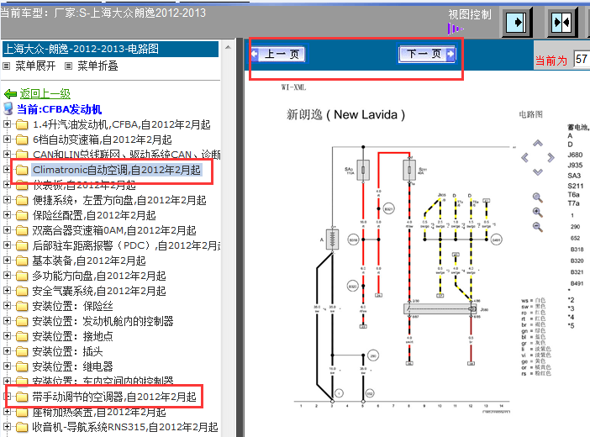Expand the 便捷系统，左置方向盘 node

click(7, 199)
